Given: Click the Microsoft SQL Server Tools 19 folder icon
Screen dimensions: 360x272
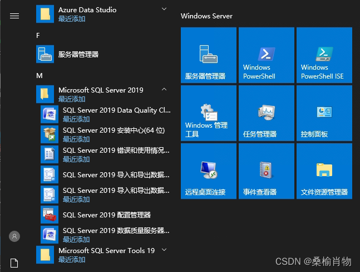Looking at the screenshot, I should pos(45,255).
